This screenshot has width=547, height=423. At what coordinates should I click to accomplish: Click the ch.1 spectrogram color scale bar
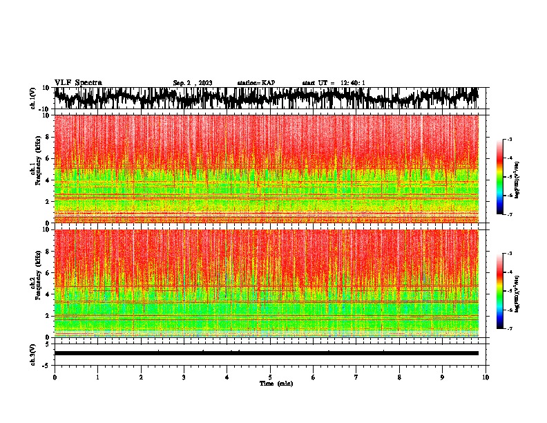tap(499, 177)
